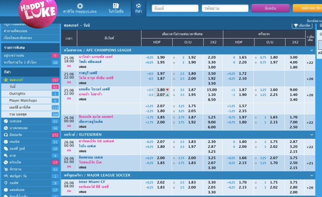Image resolution: width=322 pixels, height=197 pixels.
Task: Expand +20 more markets for Inter Miami match
Action: [310, 188]
